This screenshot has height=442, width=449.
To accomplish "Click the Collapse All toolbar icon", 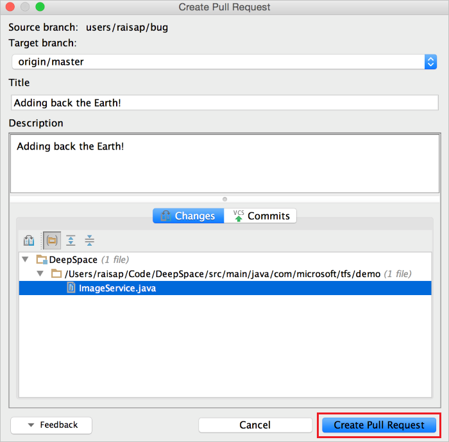I will click(90, 241).
